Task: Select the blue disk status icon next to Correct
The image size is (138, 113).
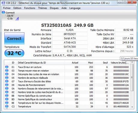Action: (x=4, y=12)
